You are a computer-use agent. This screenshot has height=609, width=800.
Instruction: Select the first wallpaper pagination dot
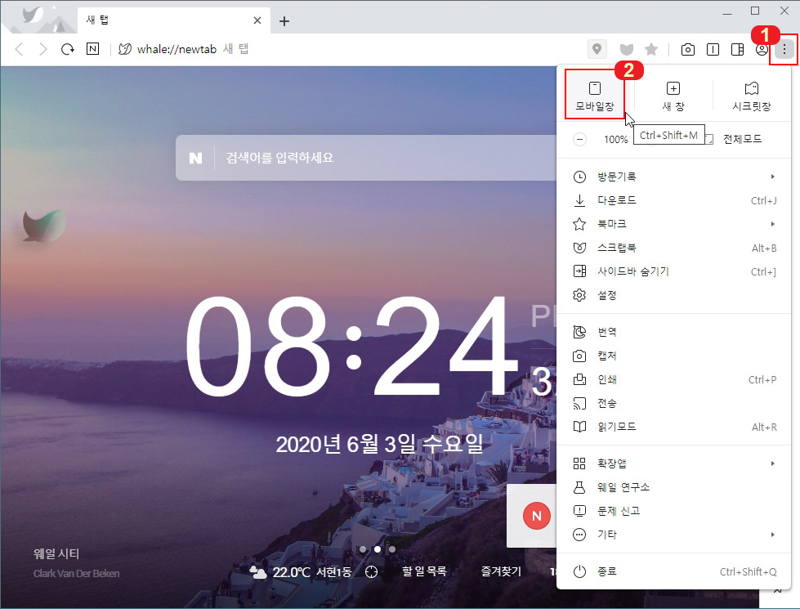tap(363, 549)
